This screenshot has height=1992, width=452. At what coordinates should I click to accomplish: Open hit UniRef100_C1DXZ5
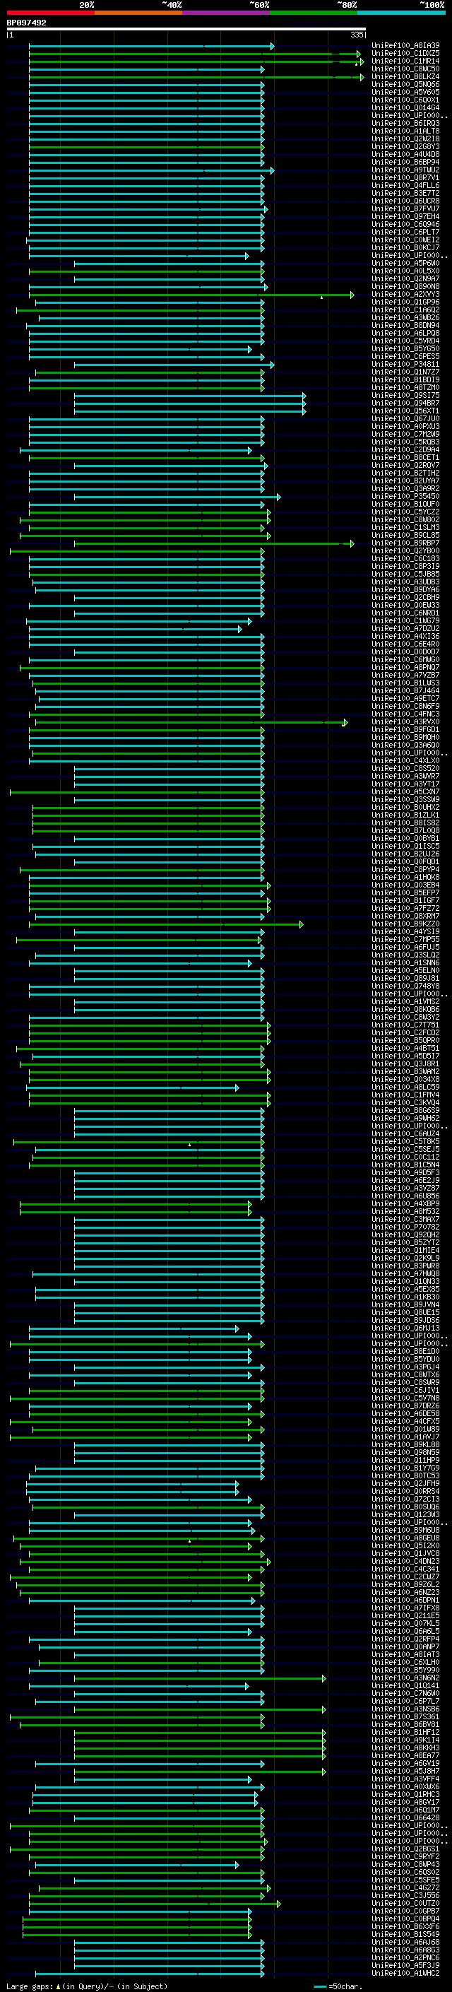[405, 54]
